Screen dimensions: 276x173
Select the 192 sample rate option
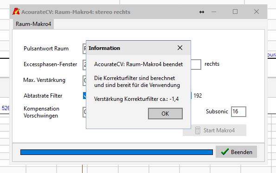point(198,96)
